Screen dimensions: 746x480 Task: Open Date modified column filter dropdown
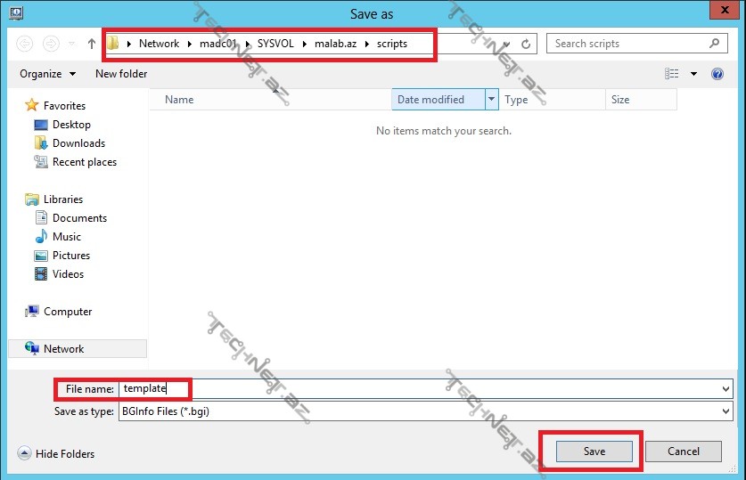tap(491, 100)
